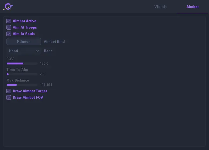Click the purple rocket logo icon
The width and height of the screenshot is (209, 150).
8,6
